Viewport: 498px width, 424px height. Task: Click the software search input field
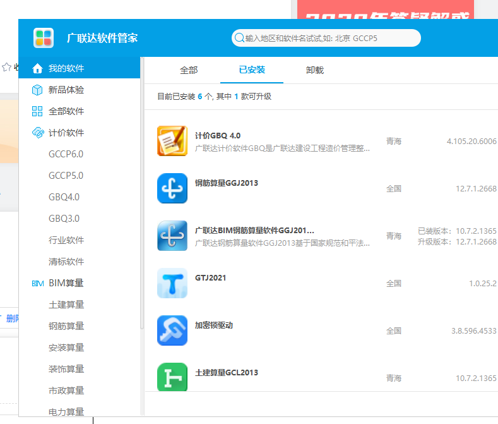coord(326,38)
